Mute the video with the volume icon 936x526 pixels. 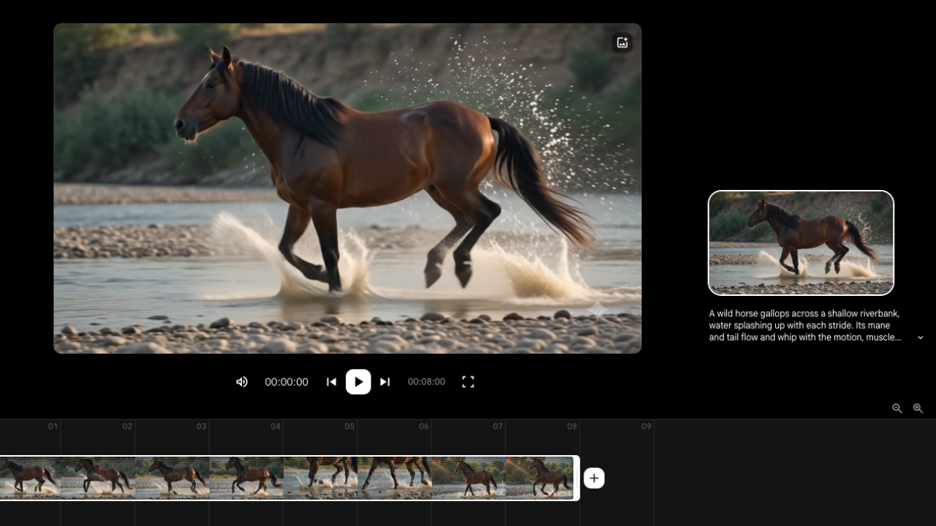[242, 382]
